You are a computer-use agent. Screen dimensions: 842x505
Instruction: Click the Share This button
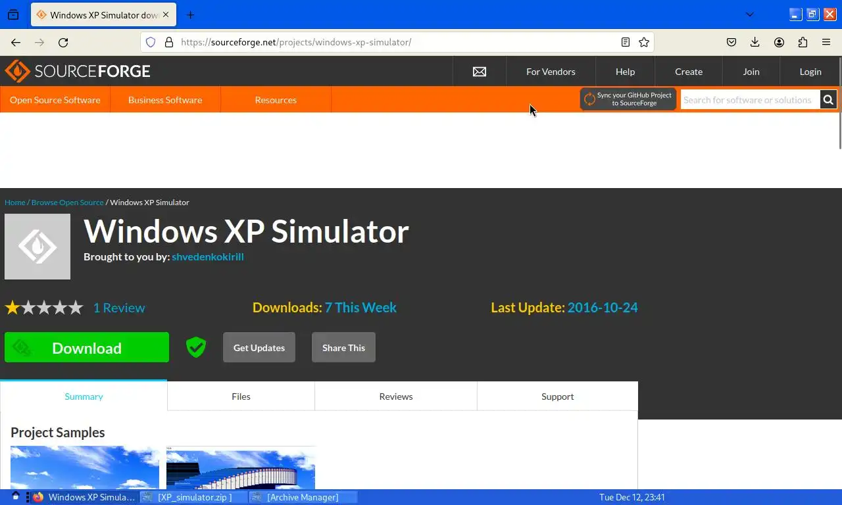(343, 347)
